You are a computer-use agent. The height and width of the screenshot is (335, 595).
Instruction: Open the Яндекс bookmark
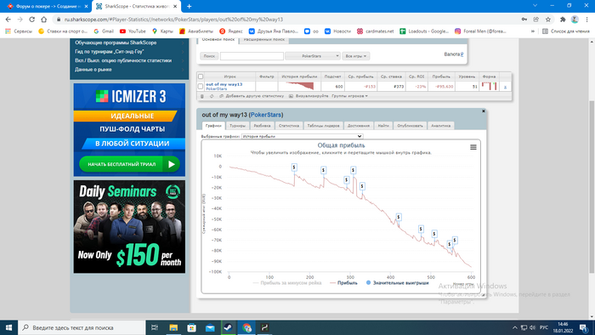point(230,31)
